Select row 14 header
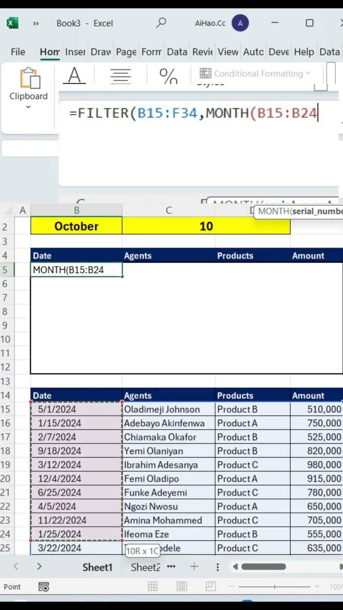 point(7,395)
